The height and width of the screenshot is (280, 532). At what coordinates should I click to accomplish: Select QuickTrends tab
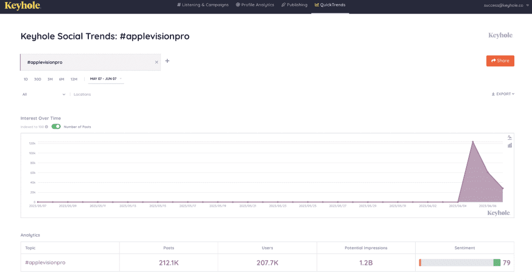click(330, 5)
